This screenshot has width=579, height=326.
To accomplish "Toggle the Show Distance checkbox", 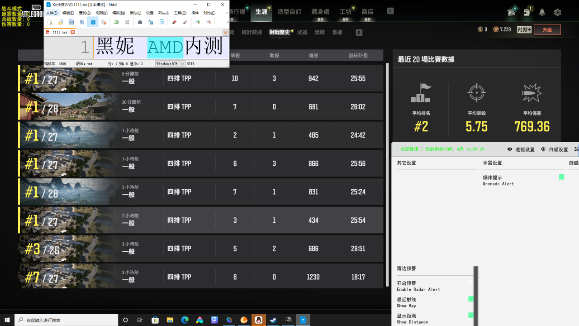I will (471, 315).
